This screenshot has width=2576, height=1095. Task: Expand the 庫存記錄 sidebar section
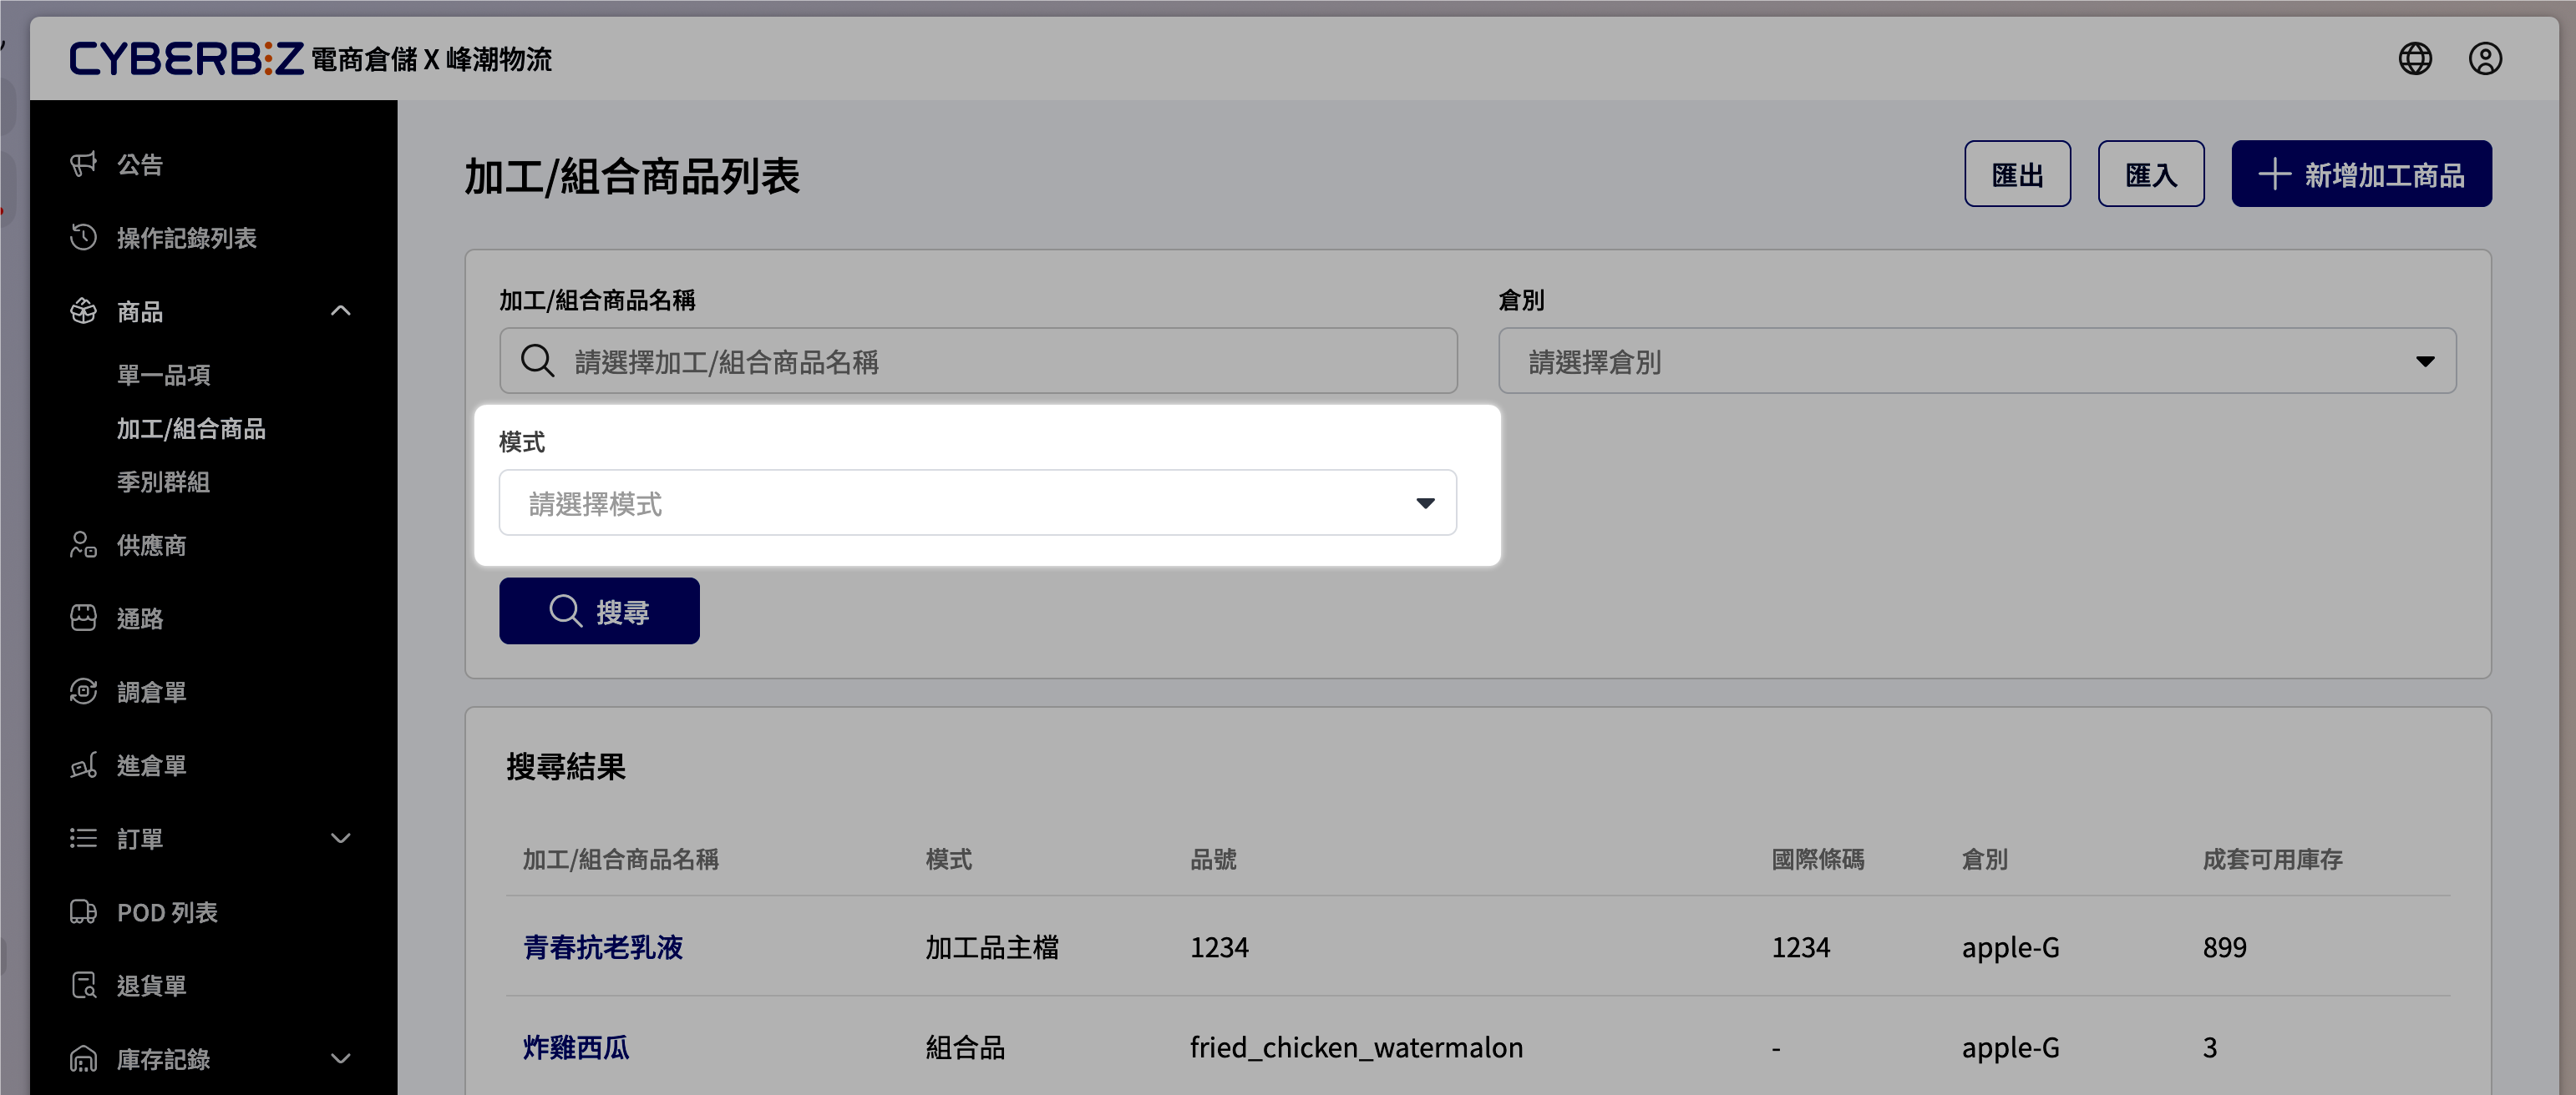(214, 1058)
